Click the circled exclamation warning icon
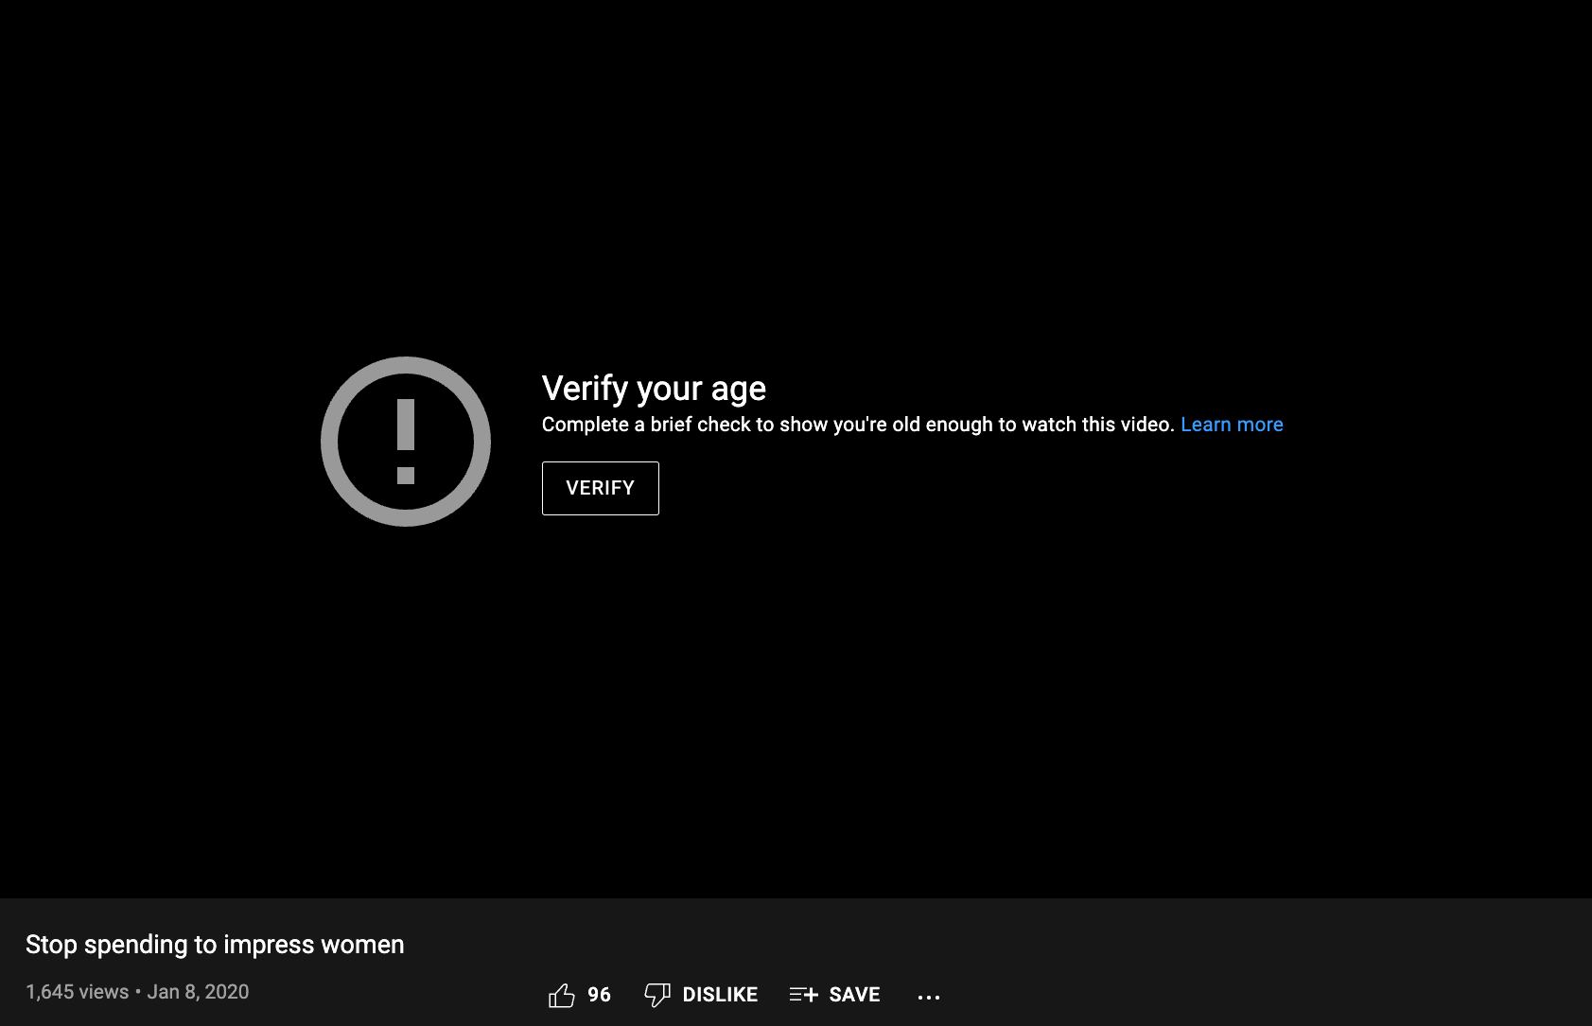Viewport: 1592px width, 1026px height. (406, 442)
